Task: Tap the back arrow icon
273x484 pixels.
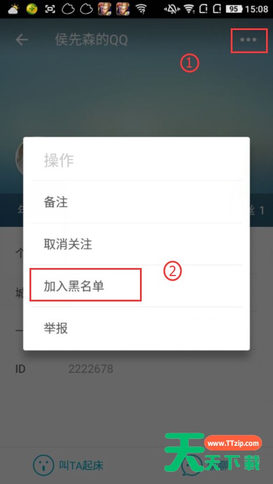Action: [x=21, y=40]
